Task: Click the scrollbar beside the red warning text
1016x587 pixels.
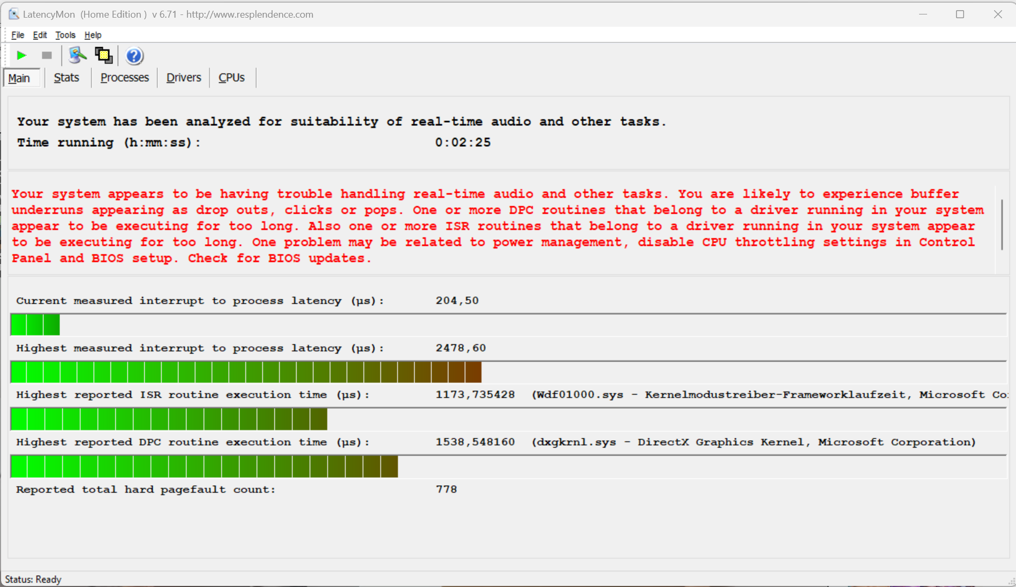Action: (x=1002, y=225)
